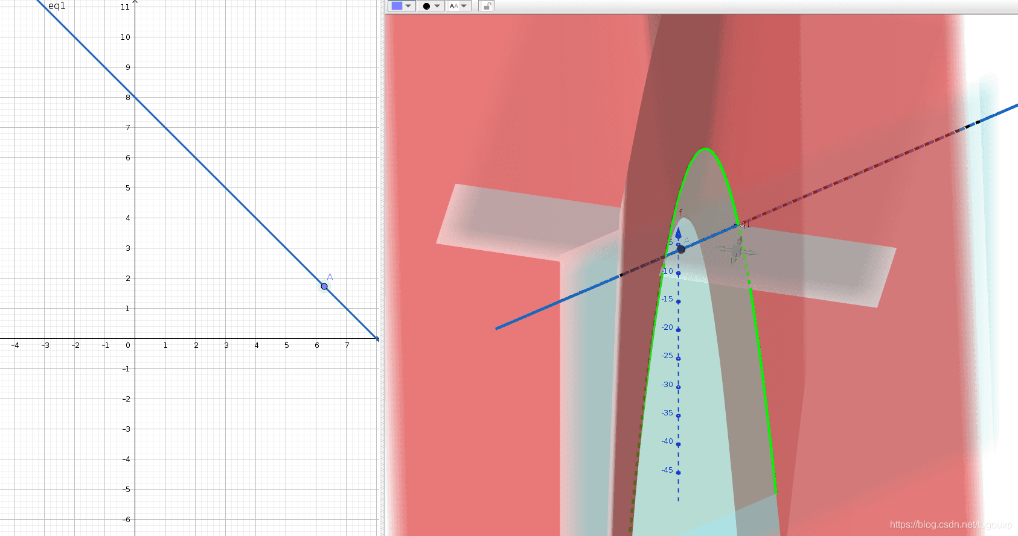Click the blue object color swatch
Image resolution: width=1018 pixels, height=536 pixels.
coord(397,6)
